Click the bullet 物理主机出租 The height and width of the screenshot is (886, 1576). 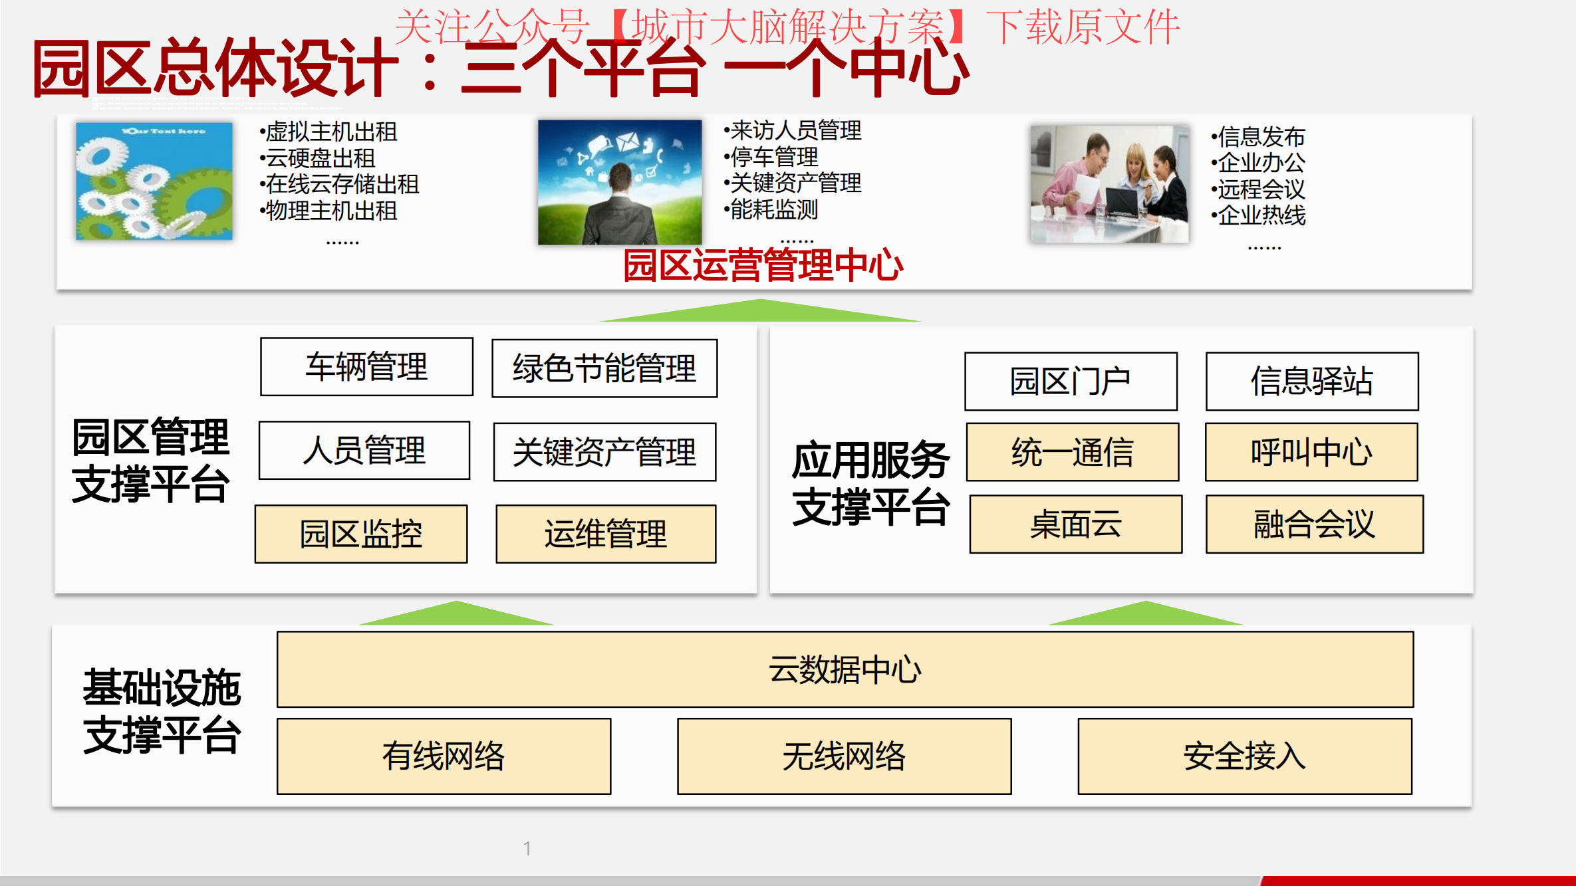pyautogui.click(x=328, y=211)
